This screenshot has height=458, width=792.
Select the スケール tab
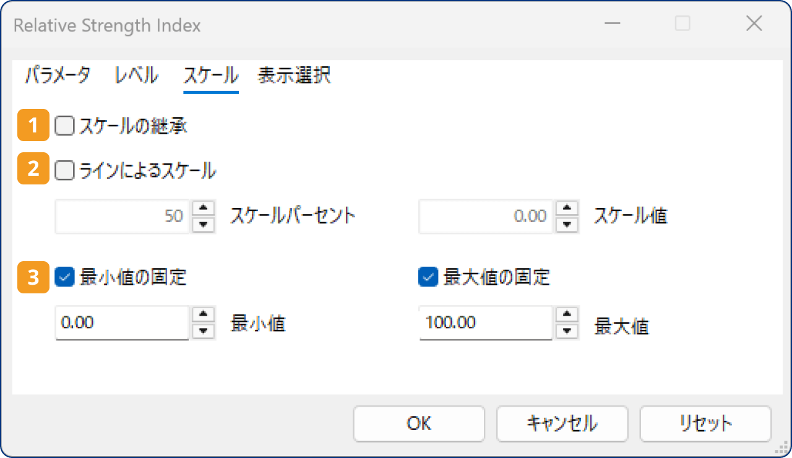click(x=210, y=76)
